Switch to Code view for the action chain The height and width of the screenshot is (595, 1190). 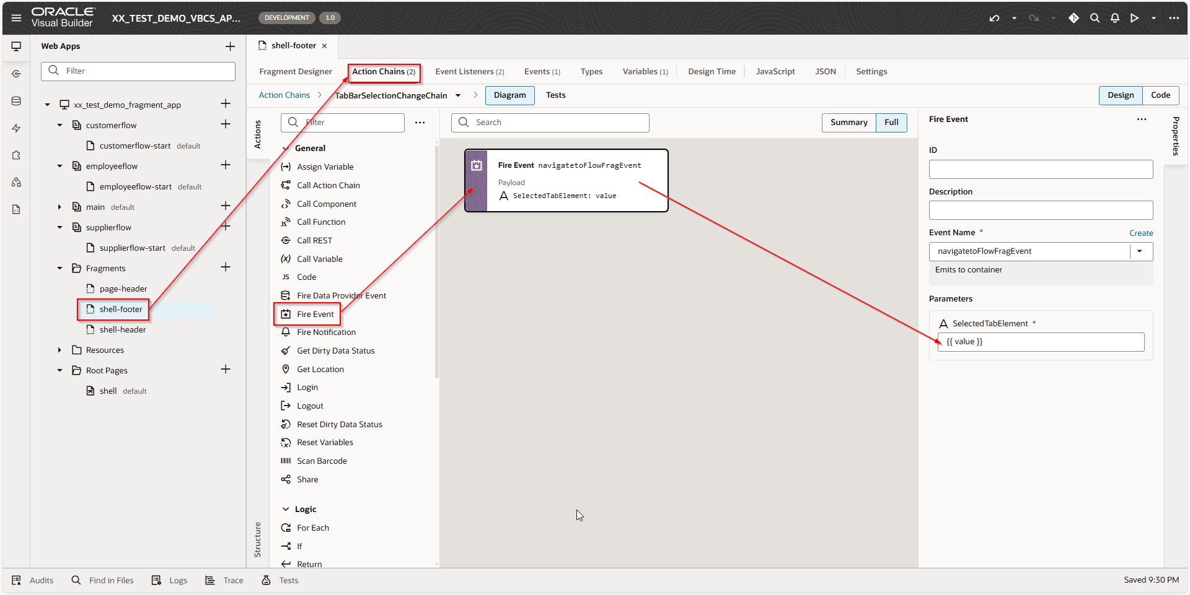(x=1160, y=95)
